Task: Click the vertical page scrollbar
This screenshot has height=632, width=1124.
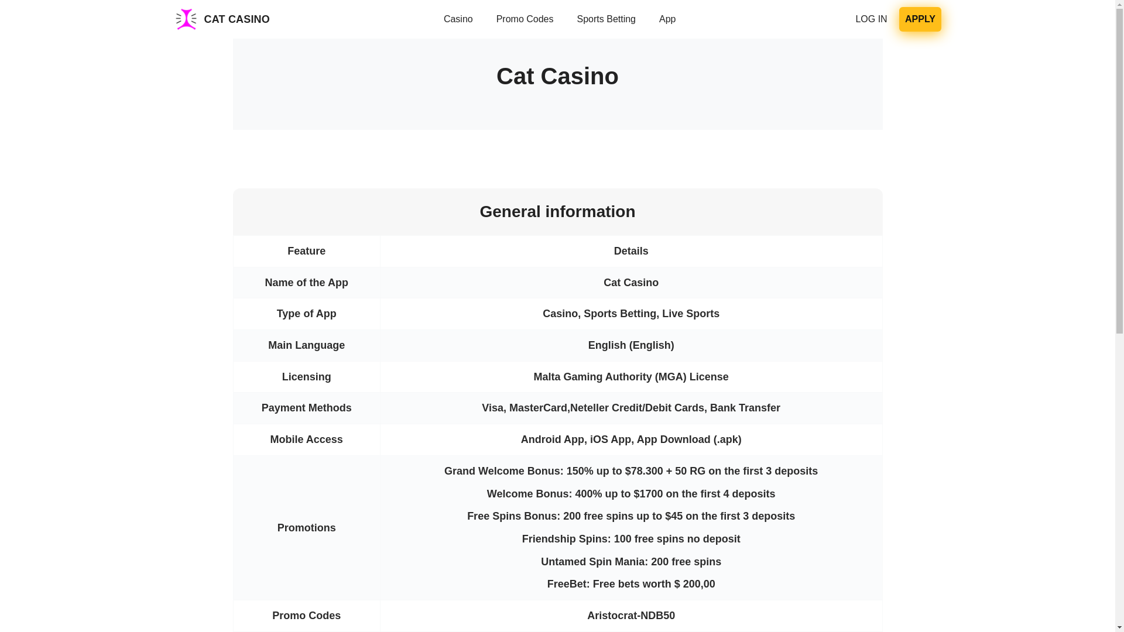Action: click(1119, 176)
